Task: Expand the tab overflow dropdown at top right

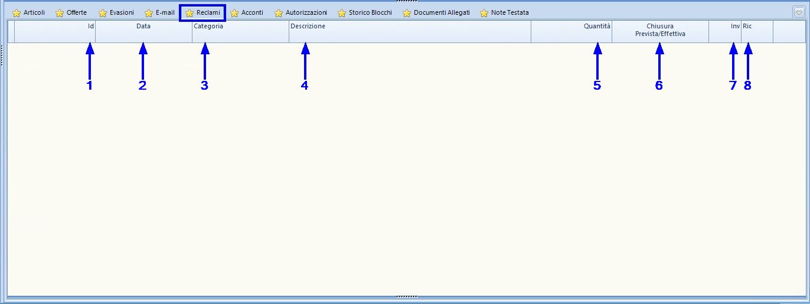Action: (x=799, y=12)
